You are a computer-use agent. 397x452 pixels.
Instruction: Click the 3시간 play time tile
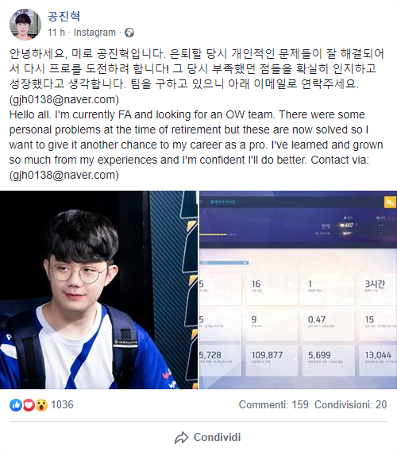(x=378, y=288)
